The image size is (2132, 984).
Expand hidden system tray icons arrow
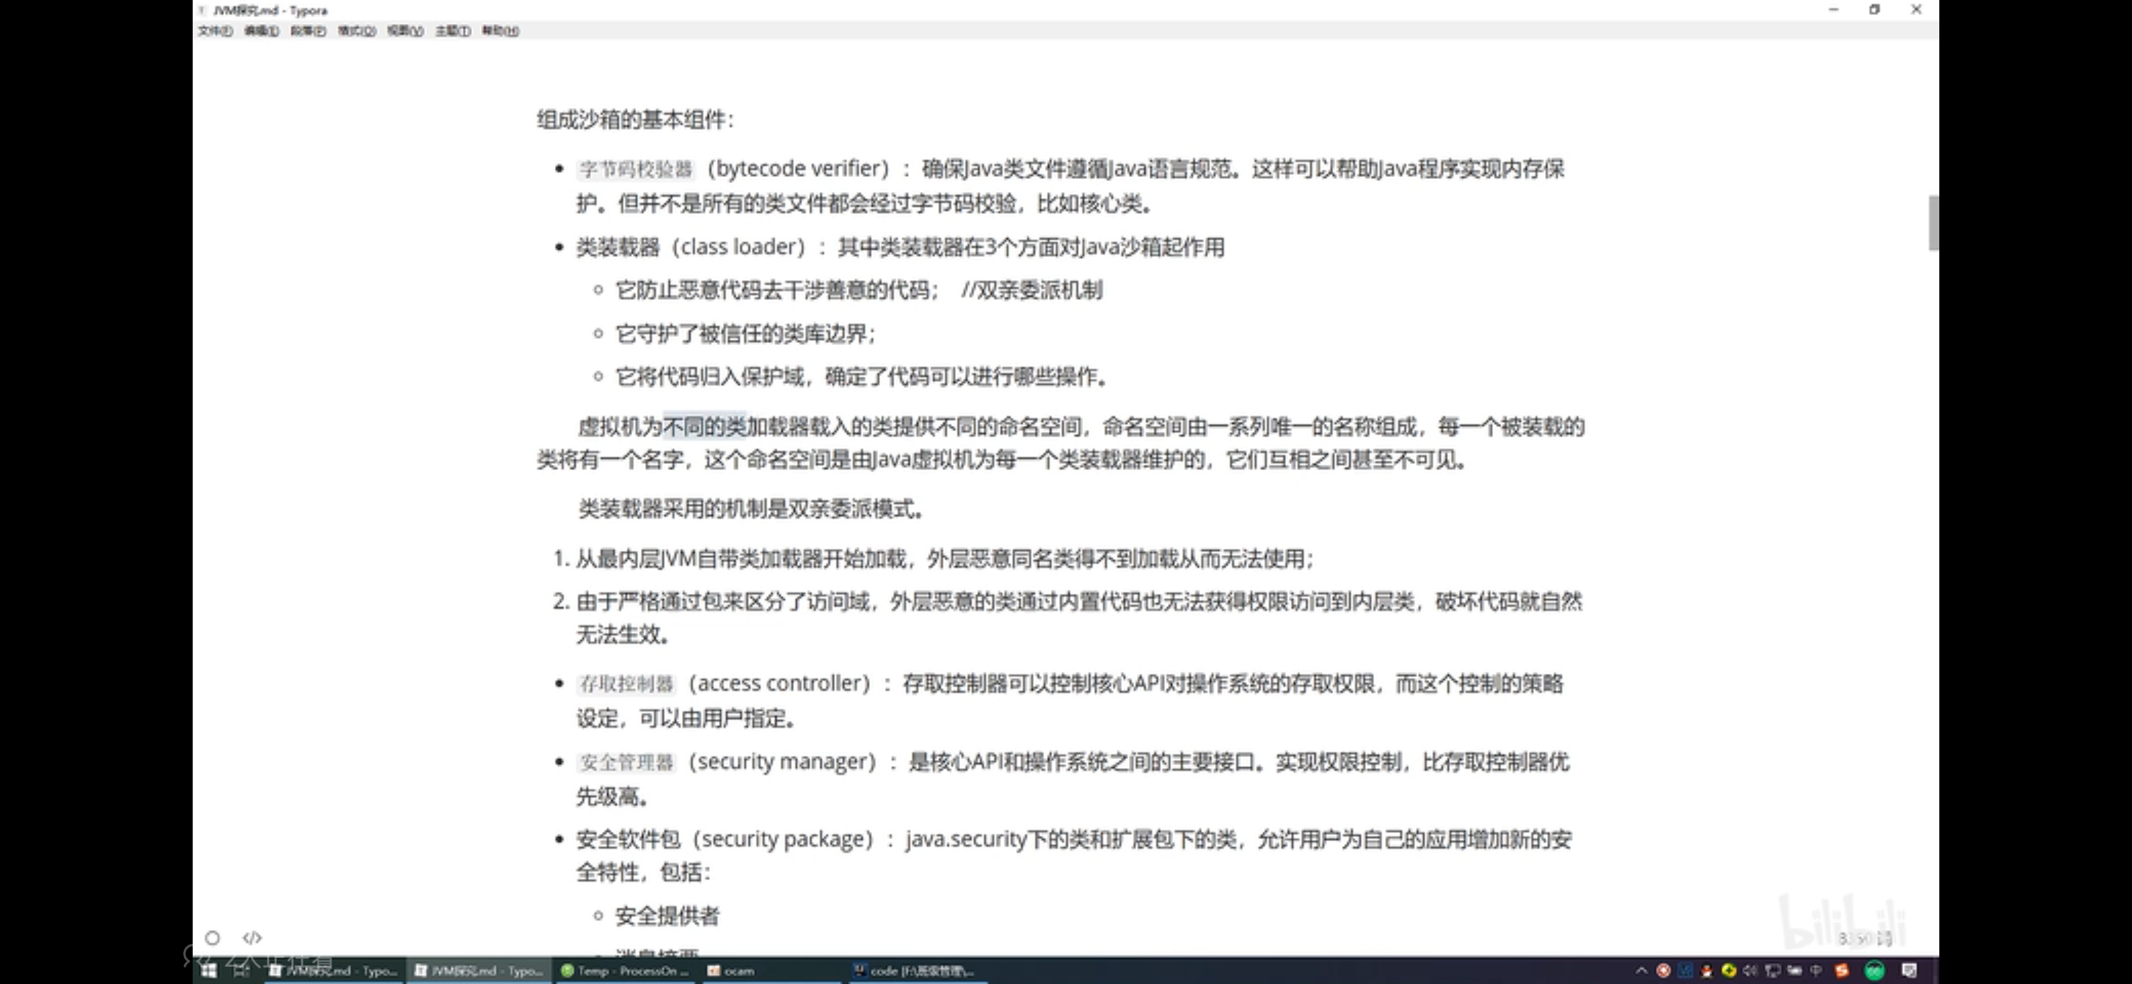pyautogui.click(x=1641, y=970)
